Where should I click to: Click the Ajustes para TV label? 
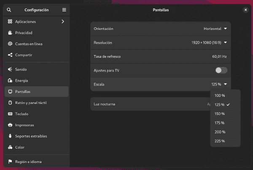pyautogui.click(x=106, y=70)
